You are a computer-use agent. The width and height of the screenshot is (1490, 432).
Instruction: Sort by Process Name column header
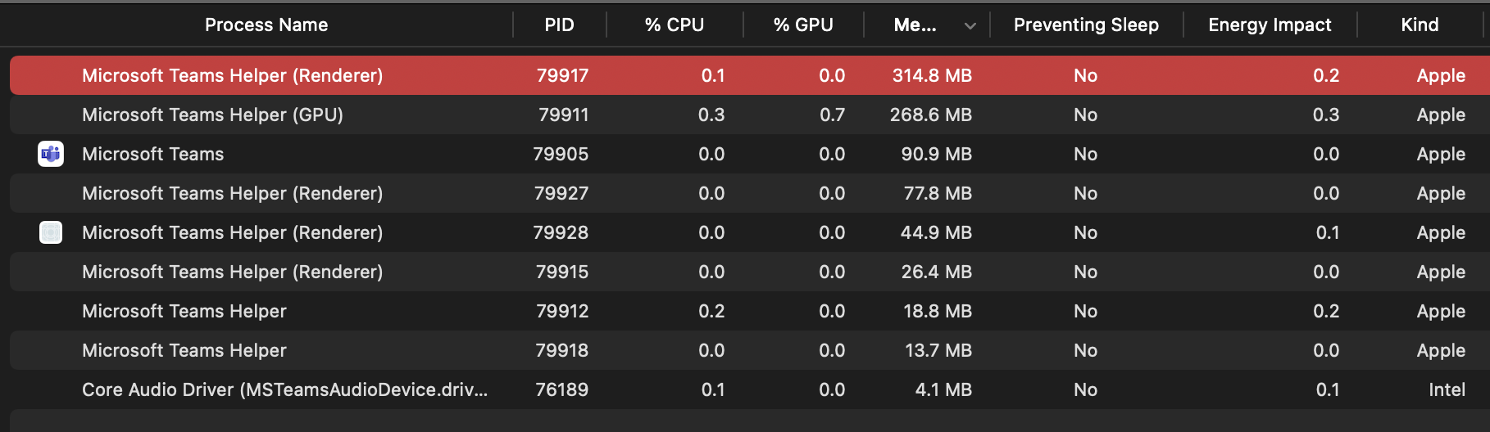click(x=266, y=25)
